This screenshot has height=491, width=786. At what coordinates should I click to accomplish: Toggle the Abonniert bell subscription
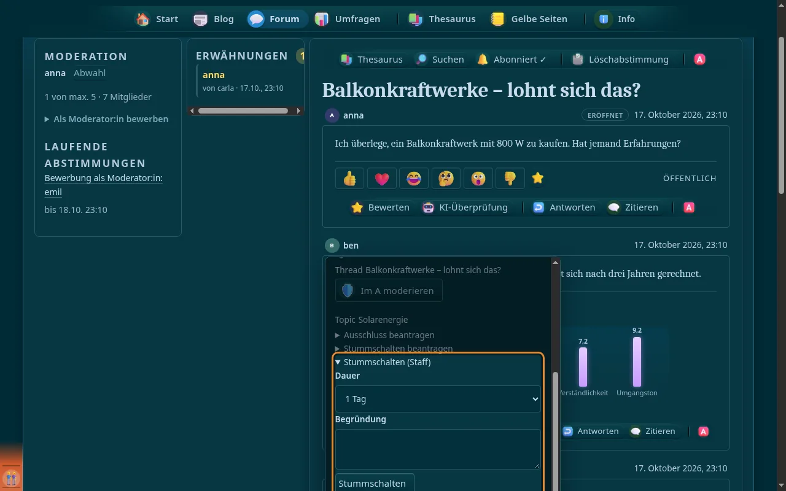512,60
